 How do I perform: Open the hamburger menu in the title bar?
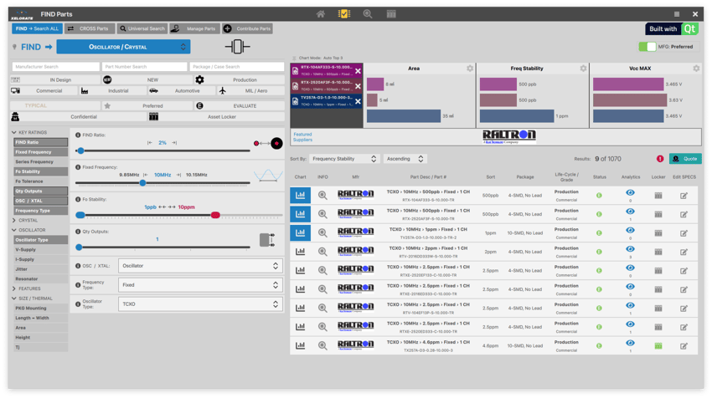tap(677, 13)
